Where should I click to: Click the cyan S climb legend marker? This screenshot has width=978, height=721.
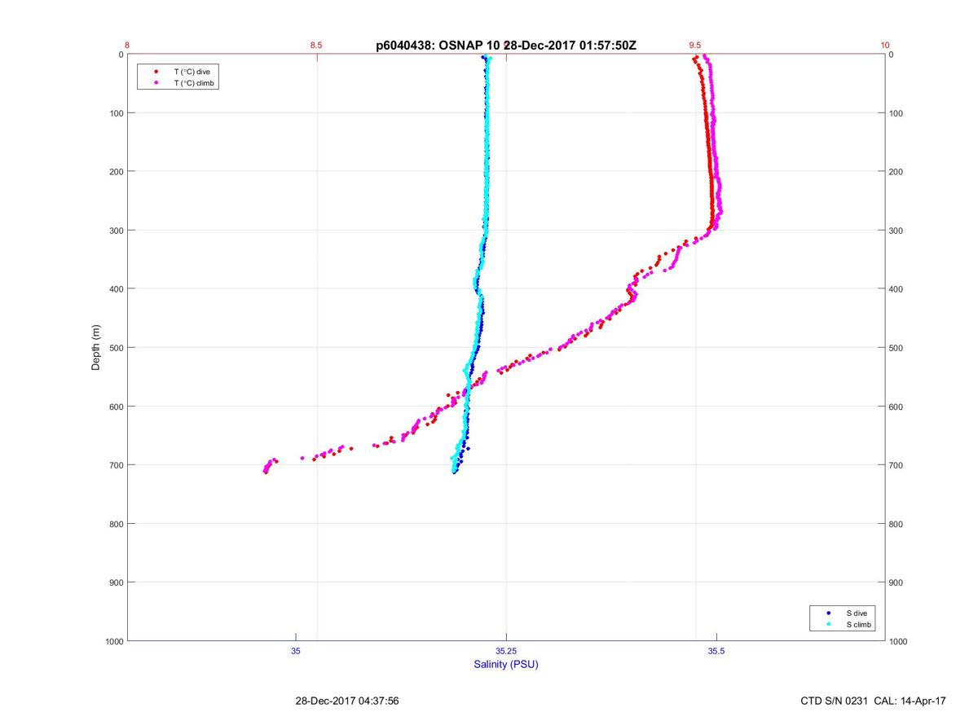click(x=828, y=624)
